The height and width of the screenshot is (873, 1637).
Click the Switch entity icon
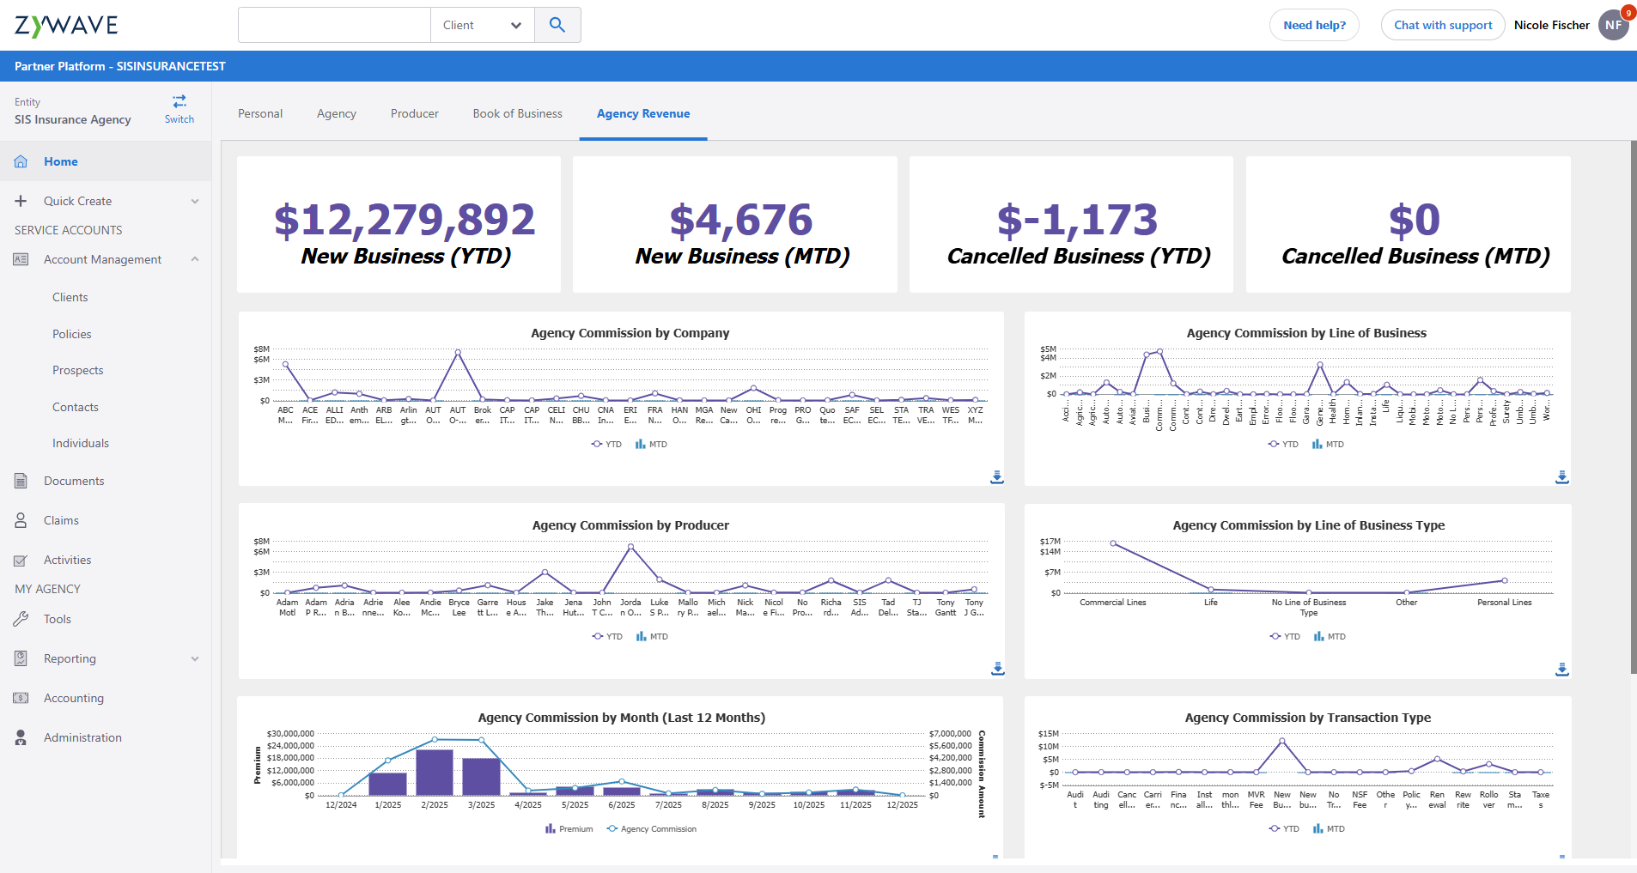click(180, 102)
